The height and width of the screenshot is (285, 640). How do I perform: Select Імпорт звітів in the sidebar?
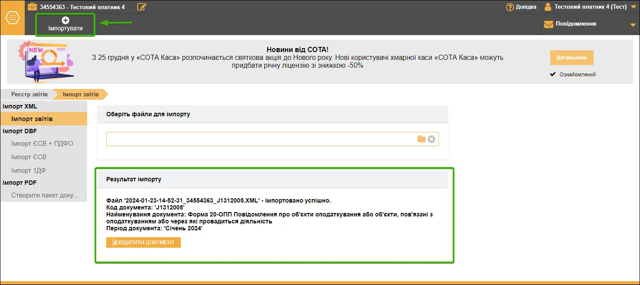44,119
